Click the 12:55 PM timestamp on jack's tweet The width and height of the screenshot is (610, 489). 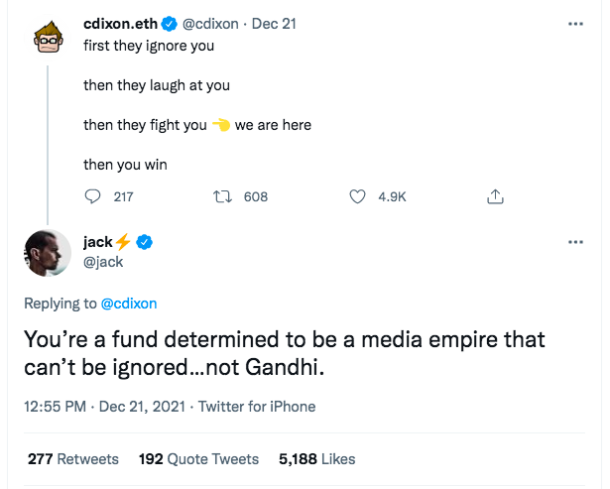click(54, 407)
